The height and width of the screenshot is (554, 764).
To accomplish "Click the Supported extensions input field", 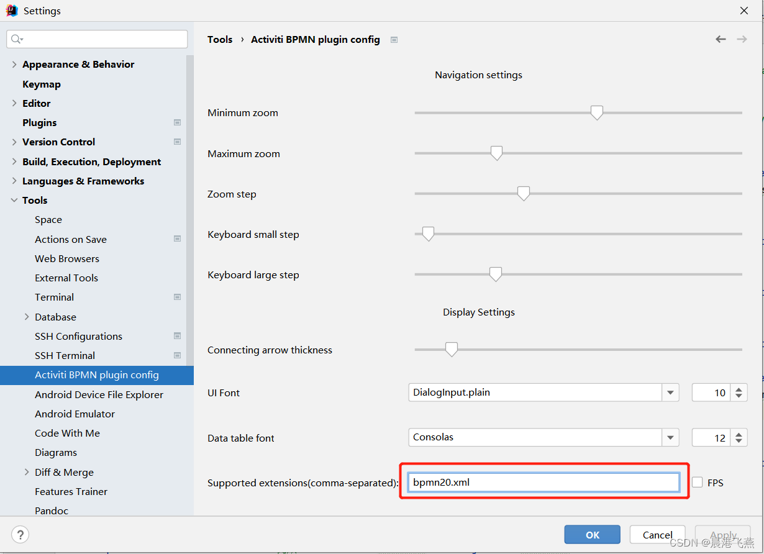I will tap(543, 482).
